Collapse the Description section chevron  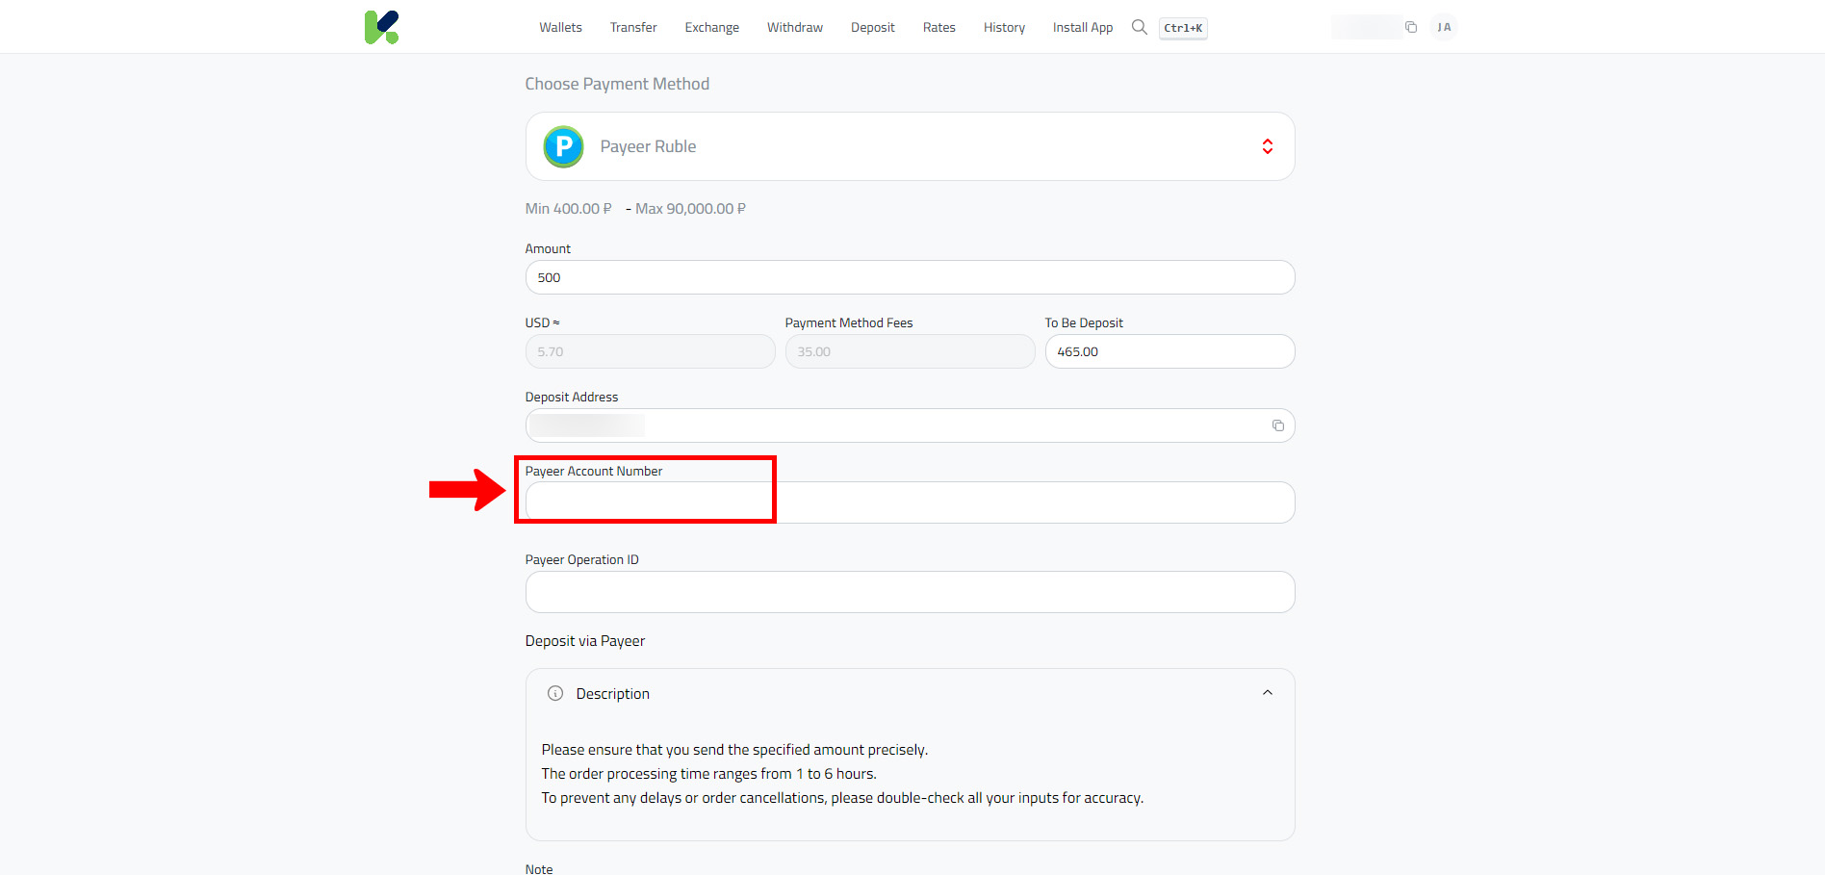pyautogui.click(x=1268, y=693)
